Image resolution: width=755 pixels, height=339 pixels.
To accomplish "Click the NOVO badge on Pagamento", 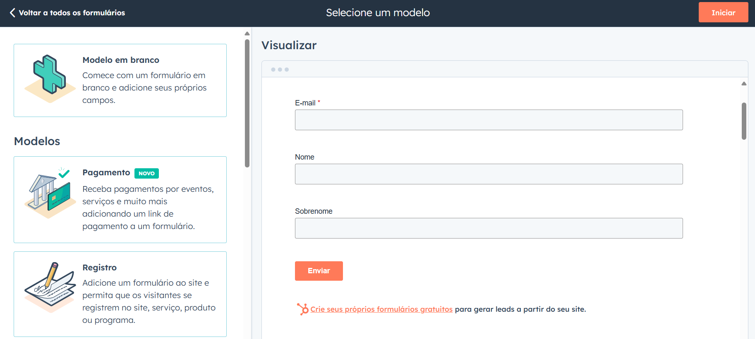I will point(146,173).
